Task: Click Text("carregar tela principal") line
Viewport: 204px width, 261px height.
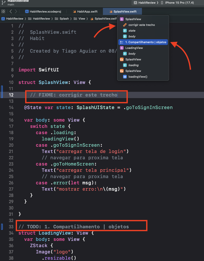Action: tap(86, 170)
